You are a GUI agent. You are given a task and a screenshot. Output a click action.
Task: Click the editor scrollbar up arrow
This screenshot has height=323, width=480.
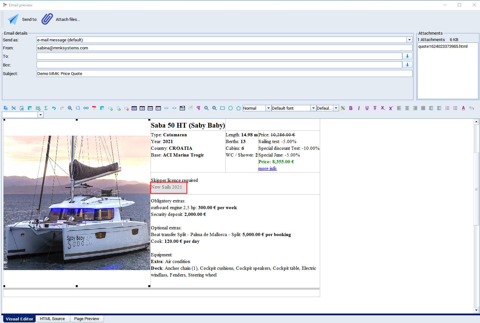pyautogui.click(x=476, y=122)
